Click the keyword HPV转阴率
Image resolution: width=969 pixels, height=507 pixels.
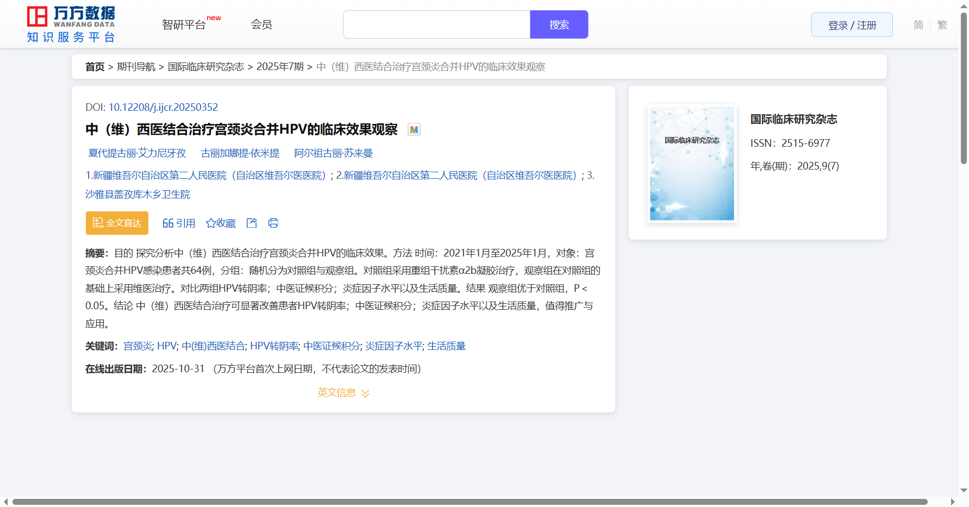click(274, 346)
